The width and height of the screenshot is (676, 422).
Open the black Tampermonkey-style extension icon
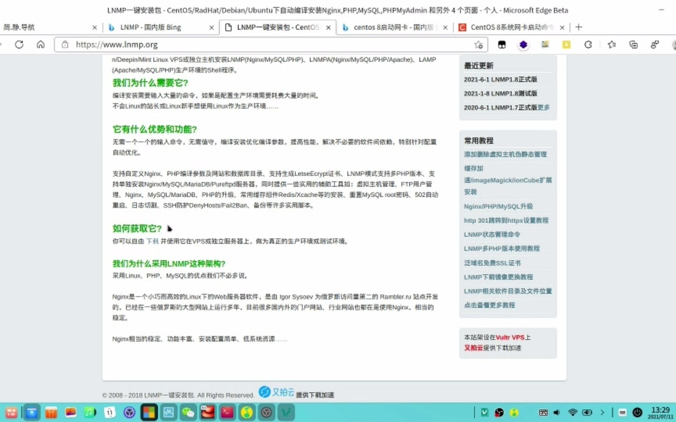pos(502,45)
